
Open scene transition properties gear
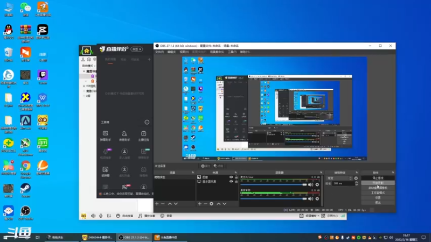[356, 178]
